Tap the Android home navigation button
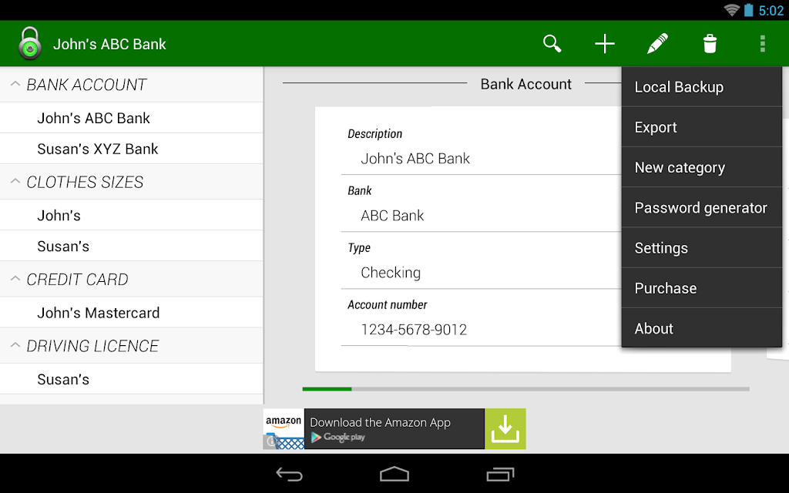 pos(394,474)
